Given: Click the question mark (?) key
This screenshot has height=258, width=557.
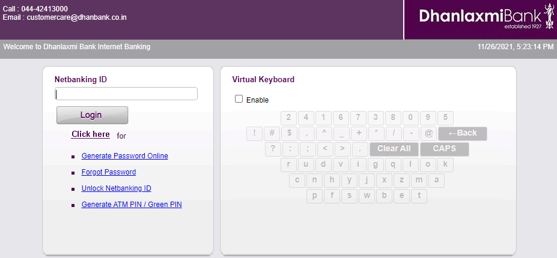Looking at the screenshot, I should tap(273, 149).
